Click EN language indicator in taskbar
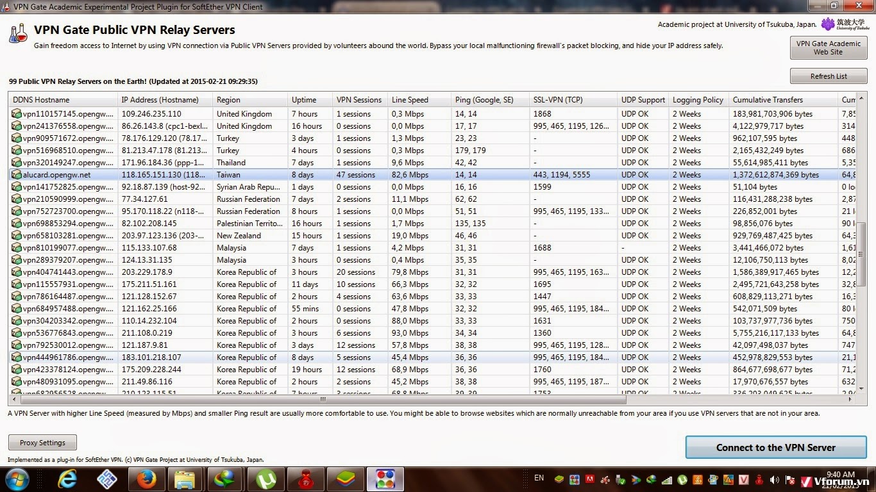 point(539,478)
